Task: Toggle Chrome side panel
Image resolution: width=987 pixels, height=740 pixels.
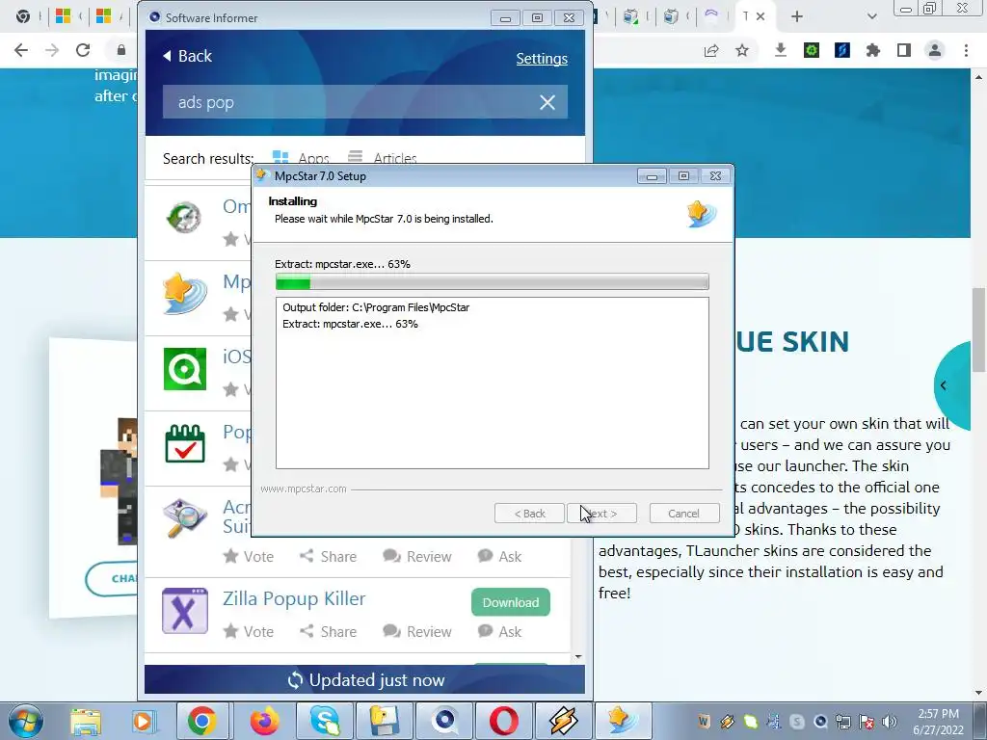Action: point(904,50)
